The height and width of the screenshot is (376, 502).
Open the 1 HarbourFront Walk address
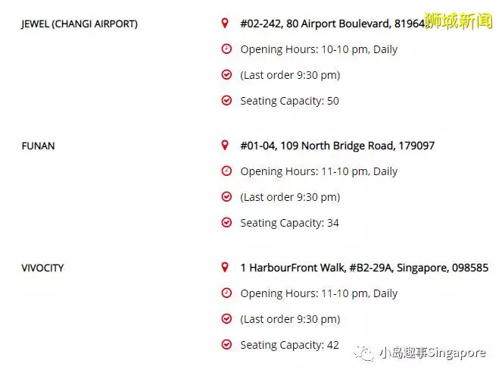tap(364, 268)
